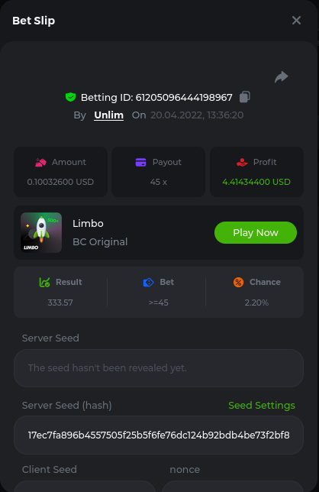
Task: Open Seed Settings link
Action: pyautogui.click(x=262, y=405)
